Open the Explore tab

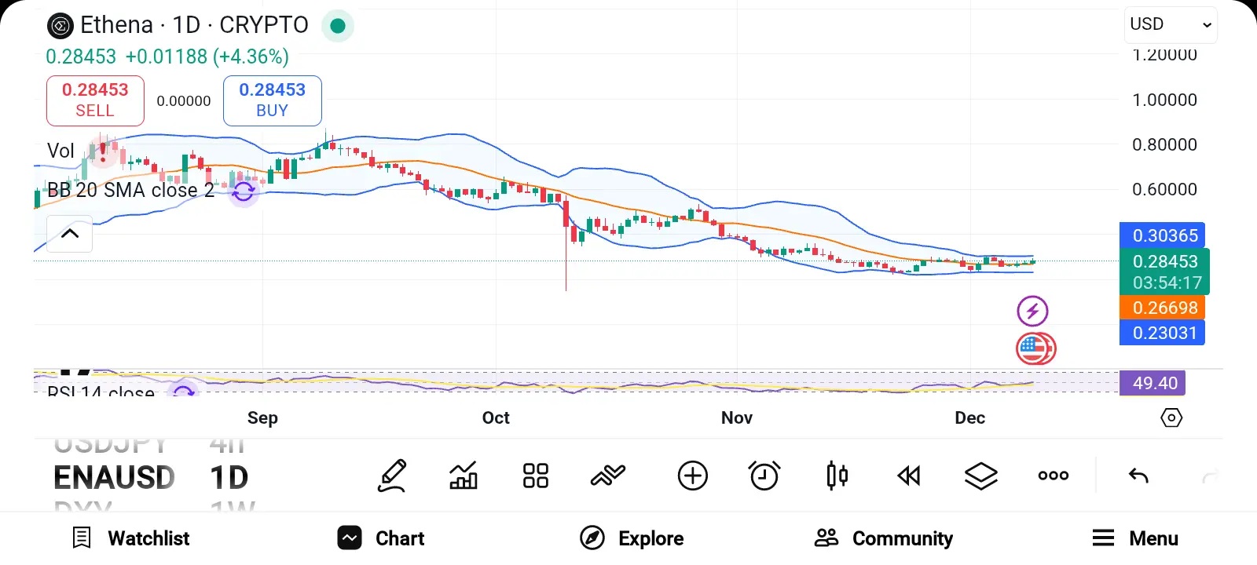tap(632, 538)
